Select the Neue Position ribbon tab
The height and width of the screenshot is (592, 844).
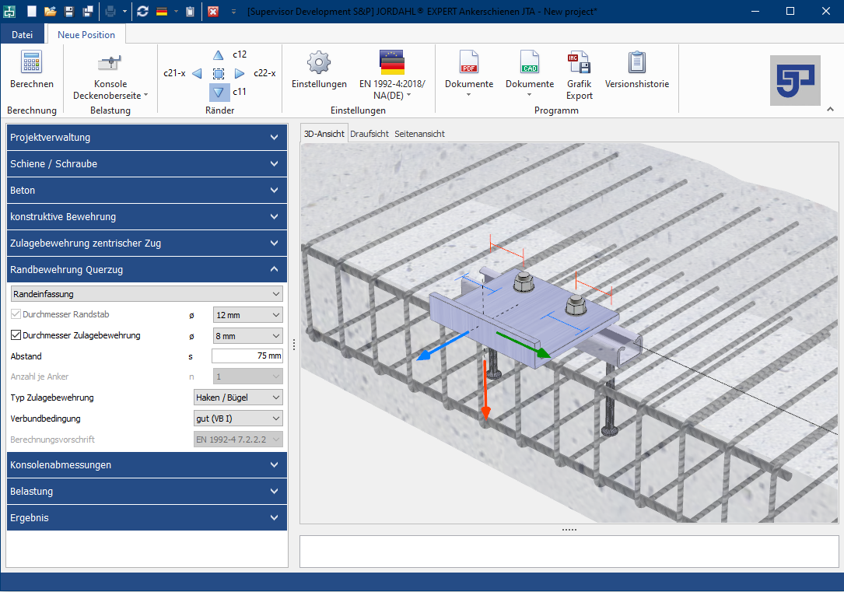tap(86, 34)
